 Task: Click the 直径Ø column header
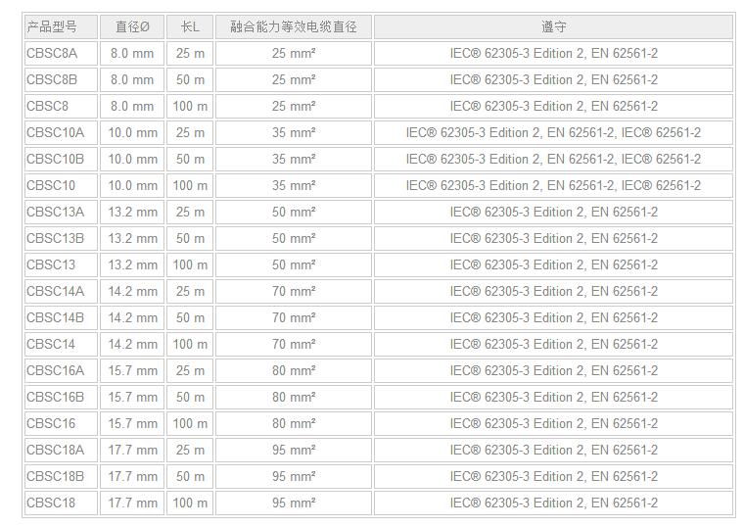click(132, 26)
